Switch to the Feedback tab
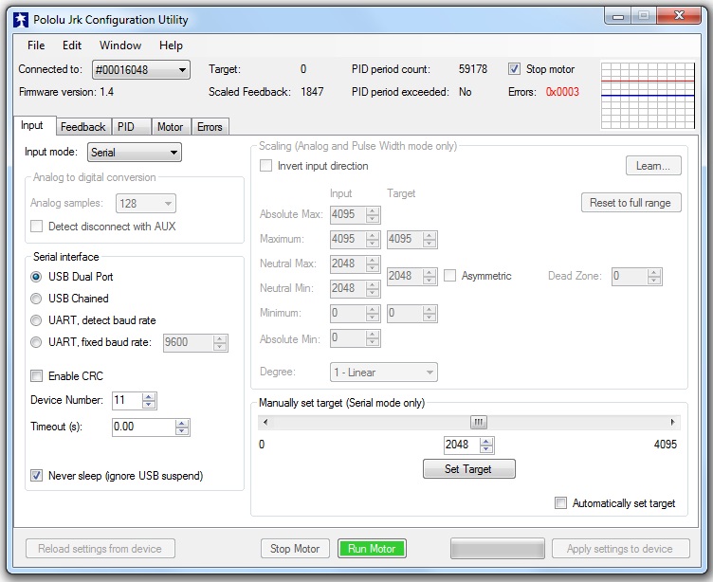The height and width of the screenshot is (582, 713). (82, 127)
